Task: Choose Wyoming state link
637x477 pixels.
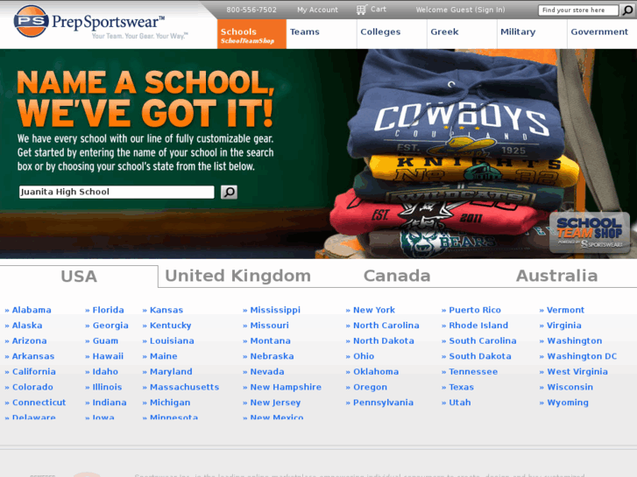Action: [x=568, y=403]
